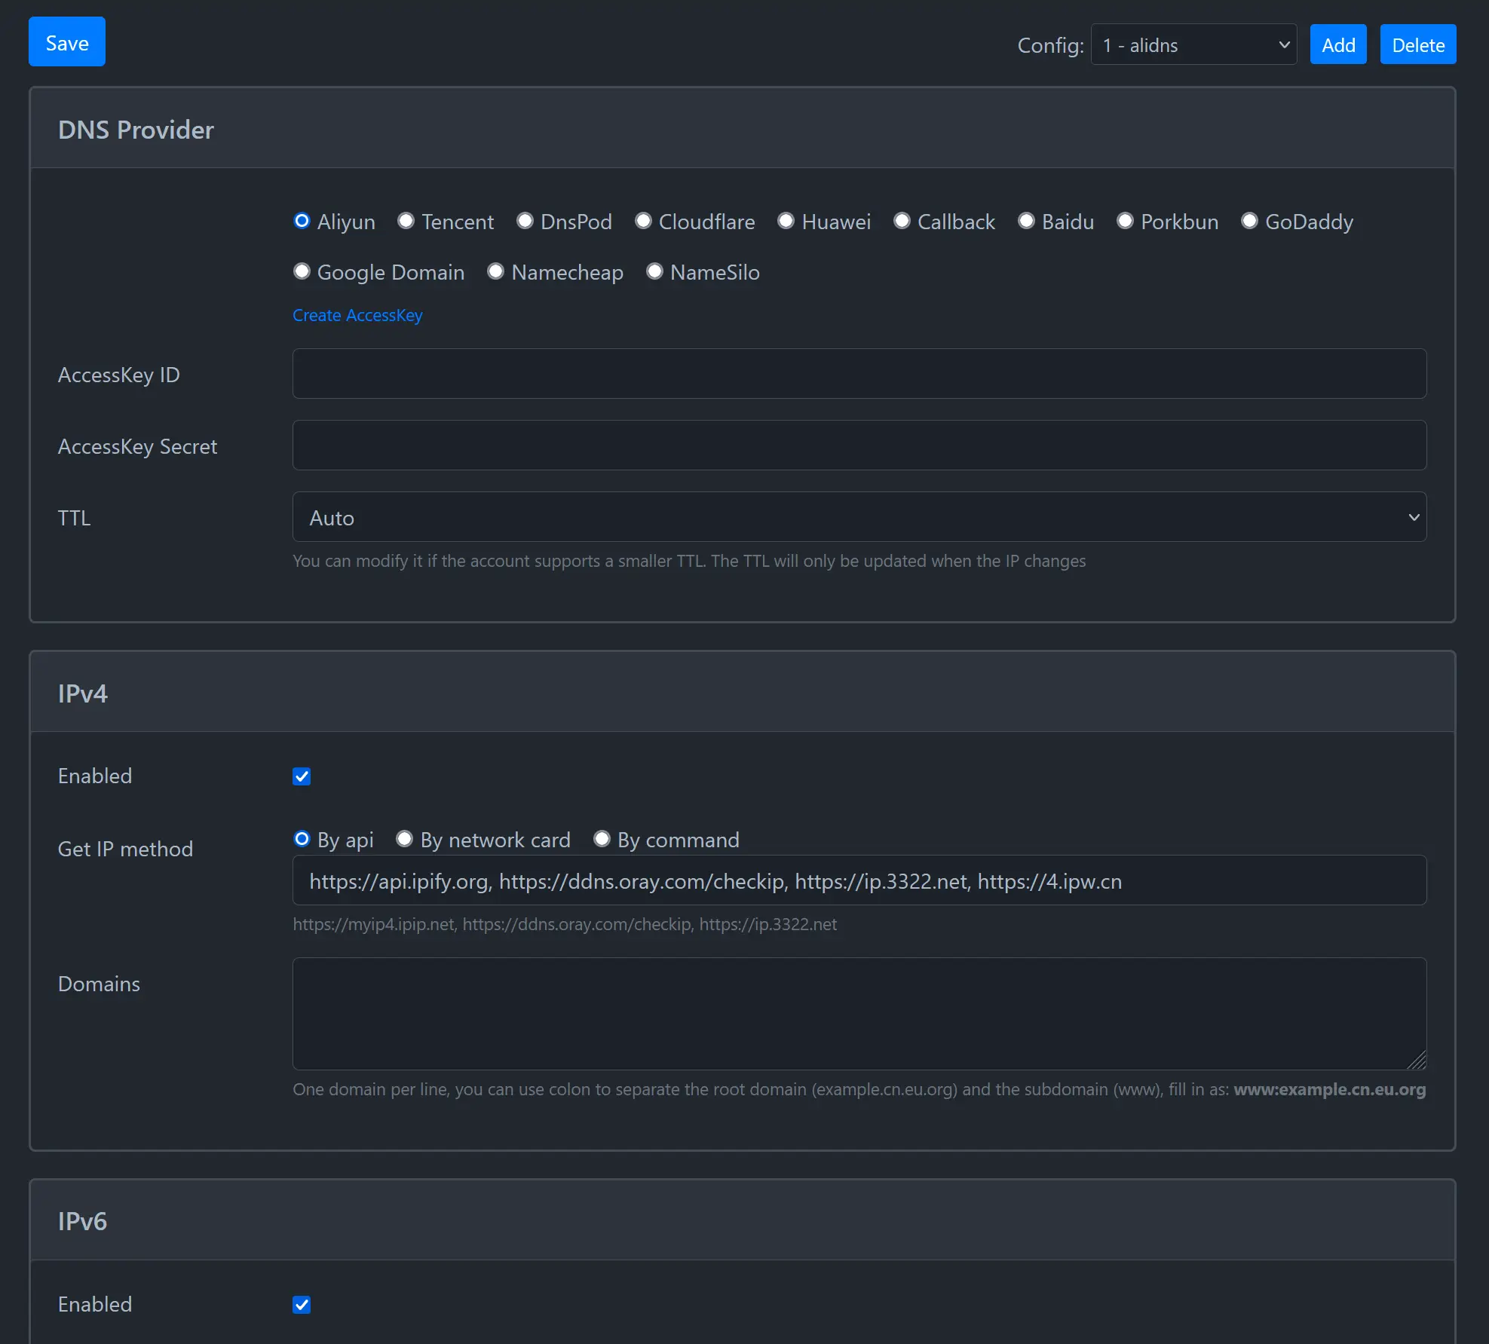The width and height of the screenshot is (1489, 1344).
Task: Click the TTL label
Action: pos(74,518)
